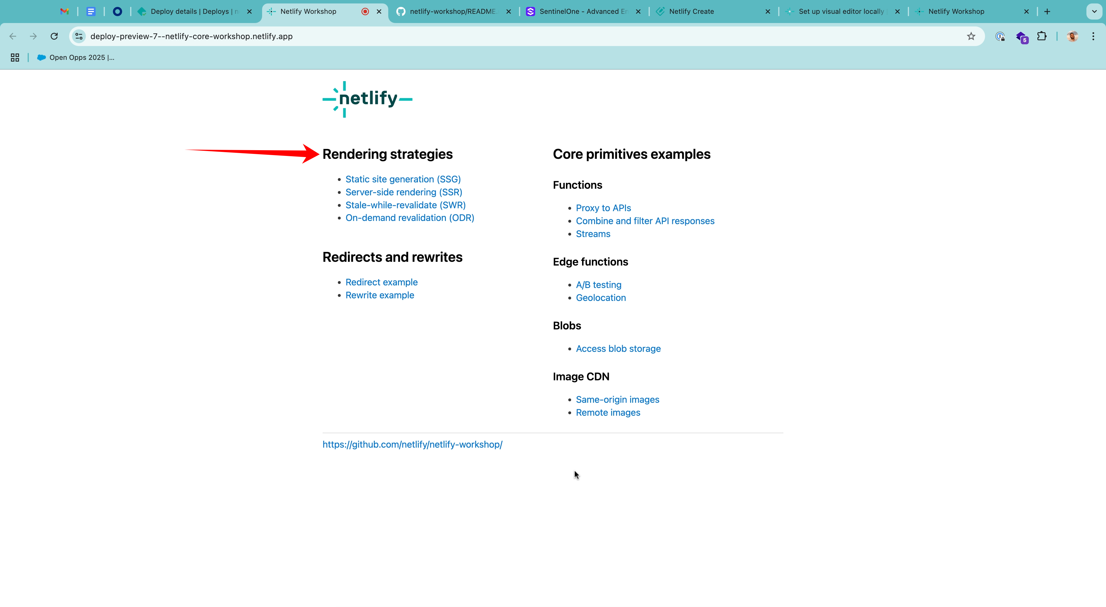Viewport: 1106px width, 607px height.
Task: Switch to the Netlify Create tab
Action: 691,12
